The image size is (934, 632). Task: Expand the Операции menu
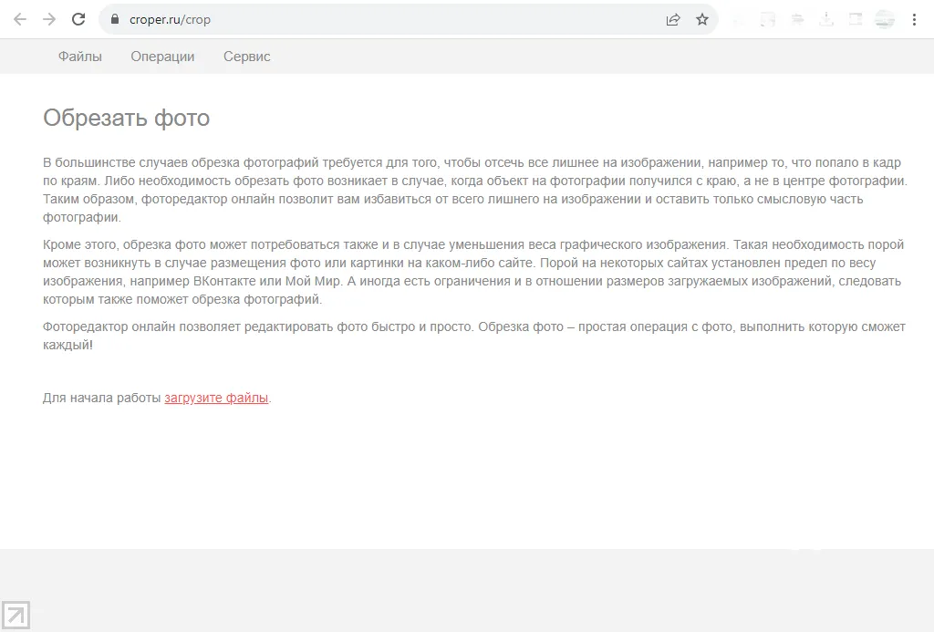click(162, 57)
